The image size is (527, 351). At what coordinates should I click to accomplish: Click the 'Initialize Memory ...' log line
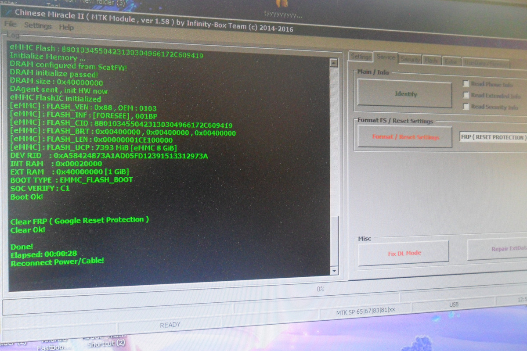47,57
